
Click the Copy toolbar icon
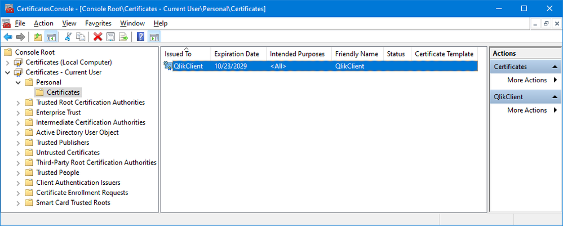(x=81, y=37)
